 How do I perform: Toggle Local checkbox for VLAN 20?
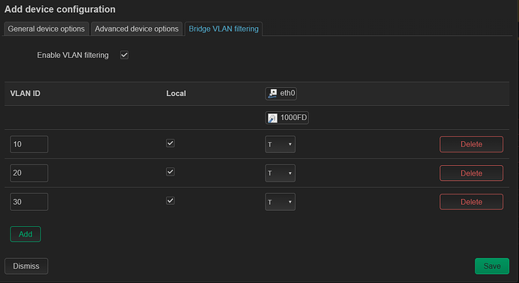(x=170, y=172)
